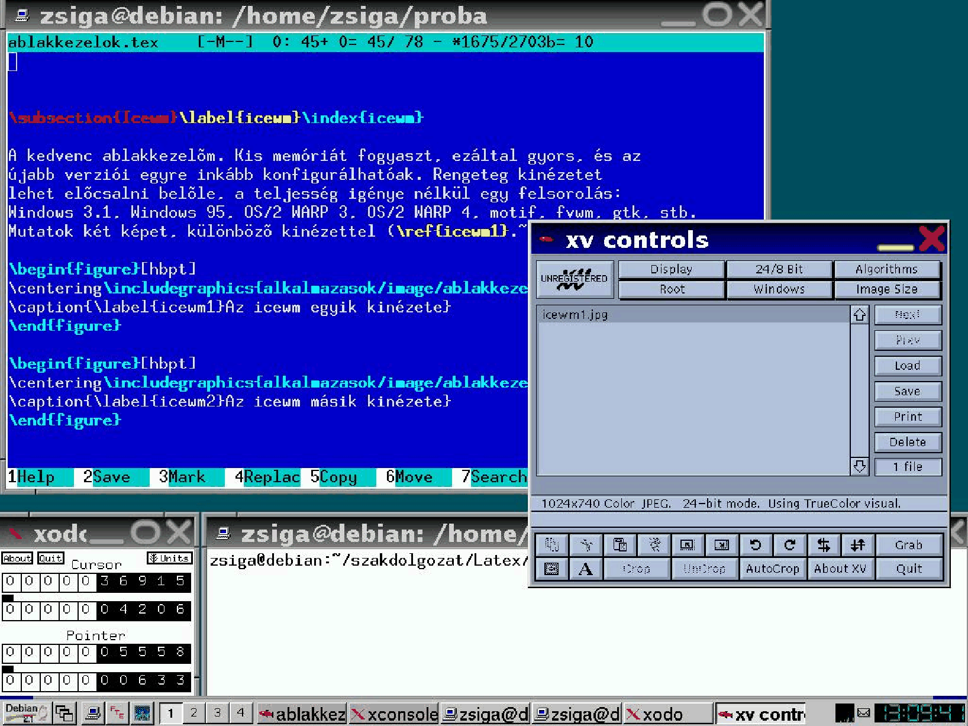Open the Root menu in xv controls
968x726 pixels.
[671, 289]
